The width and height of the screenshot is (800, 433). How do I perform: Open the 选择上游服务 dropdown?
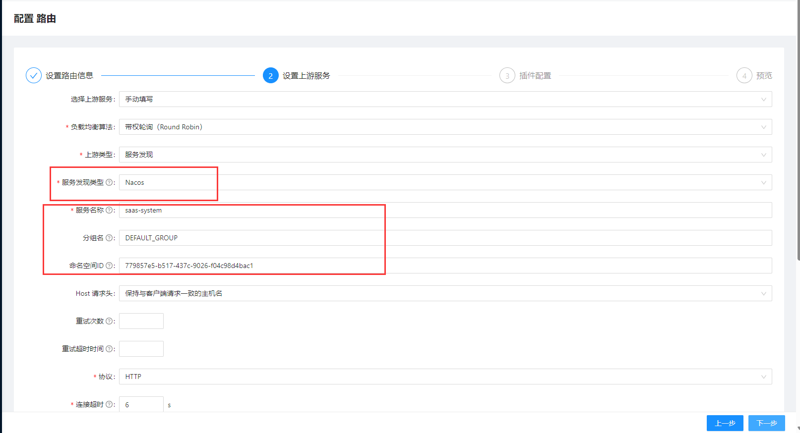coord(445,99)
